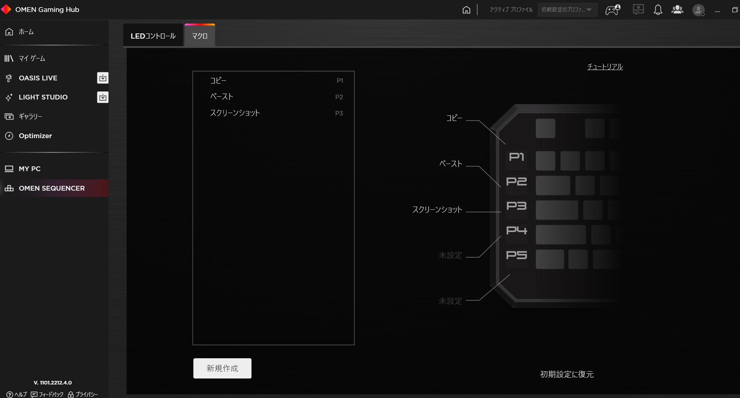This screenshot has height=398, width=740.
Task: Select the コピー macro in list
Action: coord(274,80)
